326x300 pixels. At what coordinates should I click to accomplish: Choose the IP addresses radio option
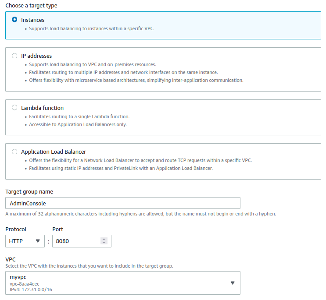(14, 56)
